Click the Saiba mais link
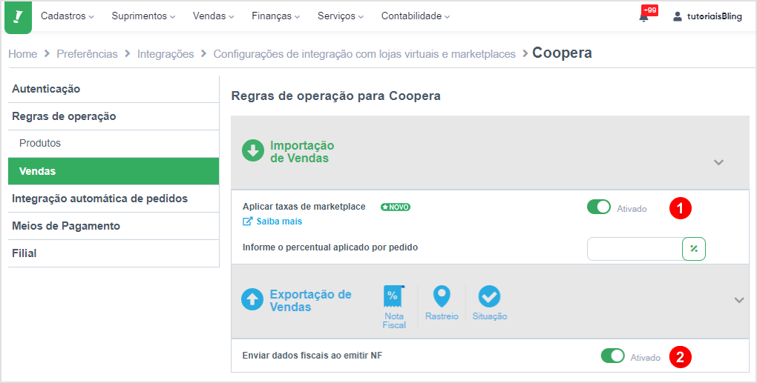Image resolution: width=757 pixels, height=383 pixels. (x=279, y=222)
